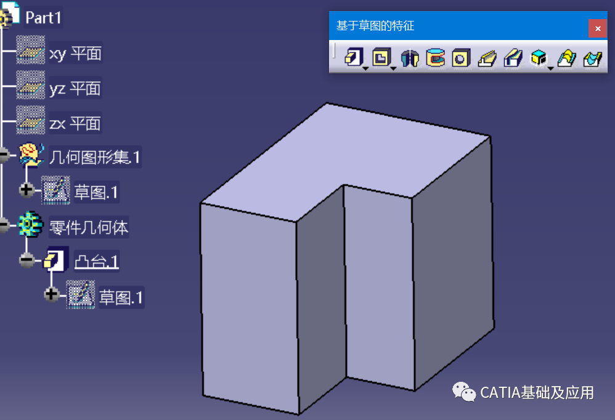Open the Pocket tool flyout arrow
This screenshot has height=420, width=615.
(x=393, y=68)
